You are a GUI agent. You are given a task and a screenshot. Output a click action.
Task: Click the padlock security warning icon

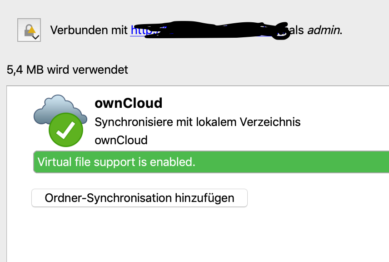[x=29, y=30]
